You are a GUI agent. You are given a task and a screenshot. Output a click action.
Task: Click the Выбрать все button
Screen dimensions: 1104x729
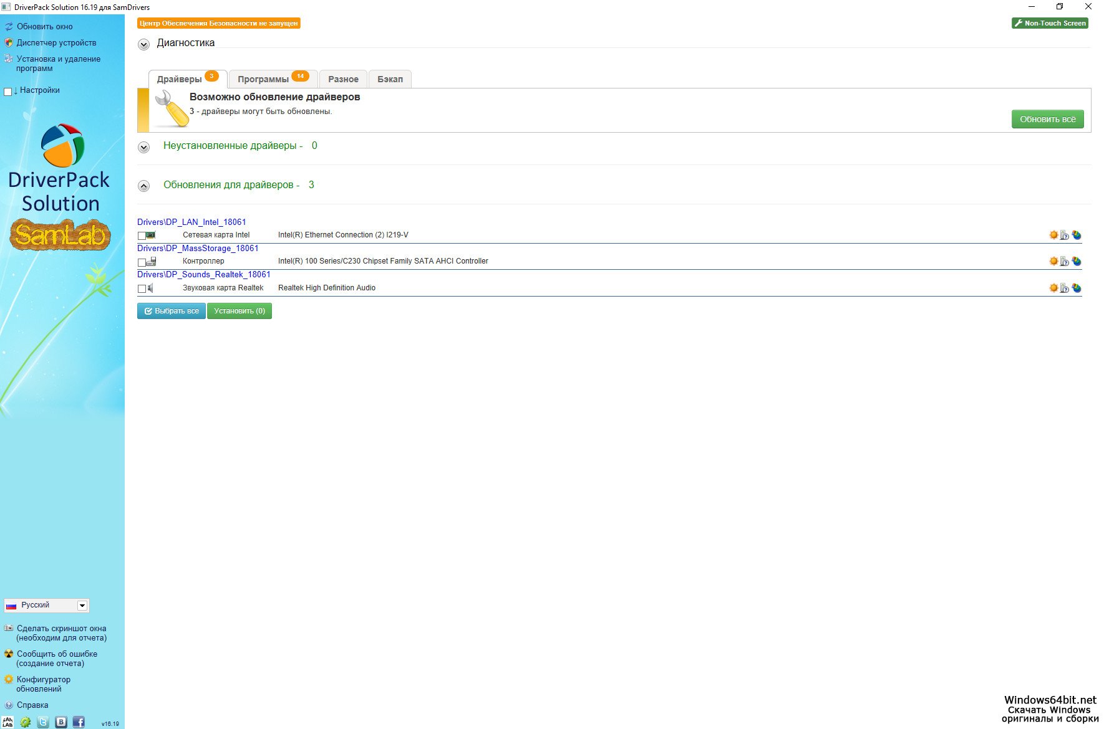coord(172,311)
